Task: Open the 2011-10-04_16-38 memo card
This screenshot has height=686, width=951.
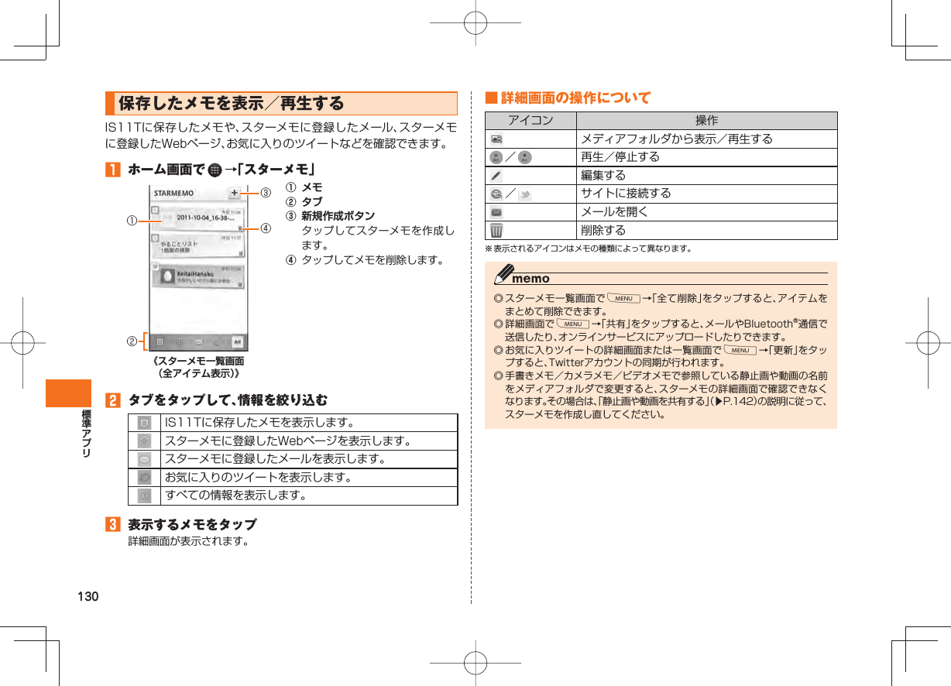Action: (198, 218)
